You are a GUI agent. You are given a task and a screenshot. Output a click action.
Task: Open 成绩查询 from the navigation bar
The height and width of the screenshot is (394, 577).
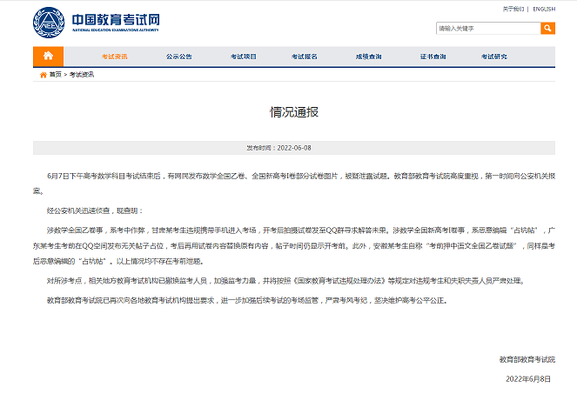point(368,57)
